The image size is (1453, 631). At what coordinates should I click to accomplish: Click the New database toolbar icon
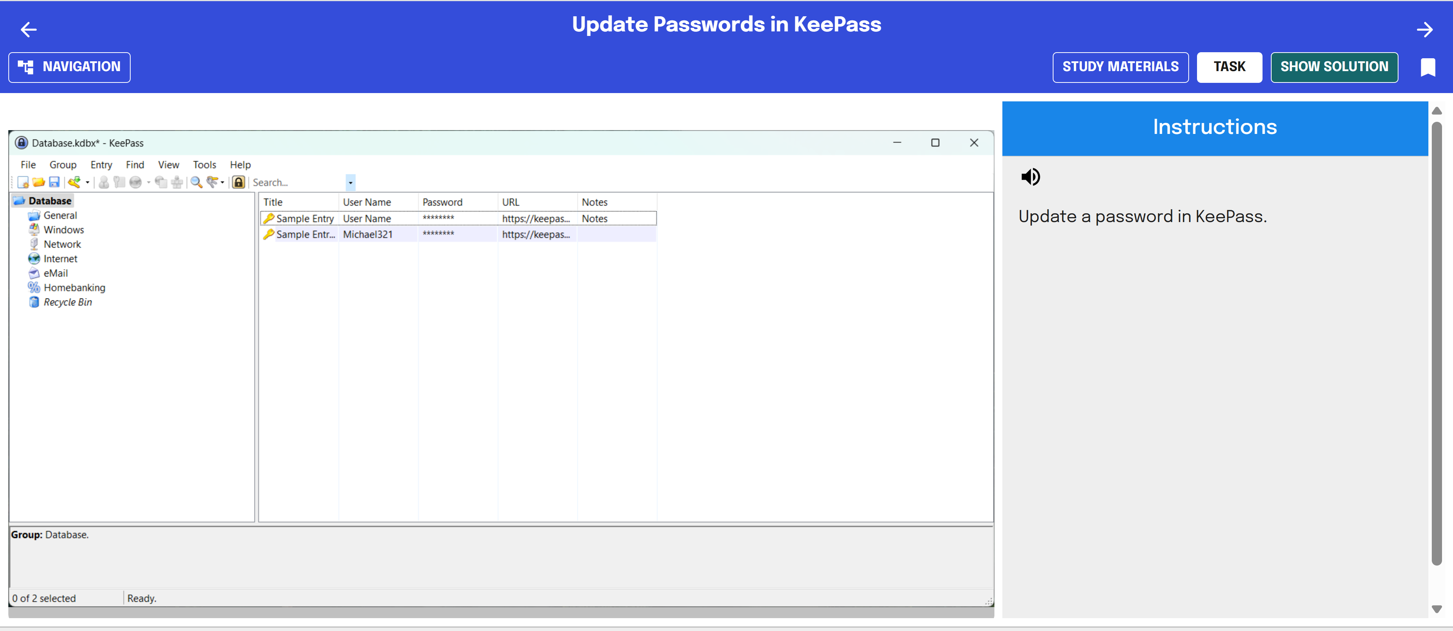[23, 182]
